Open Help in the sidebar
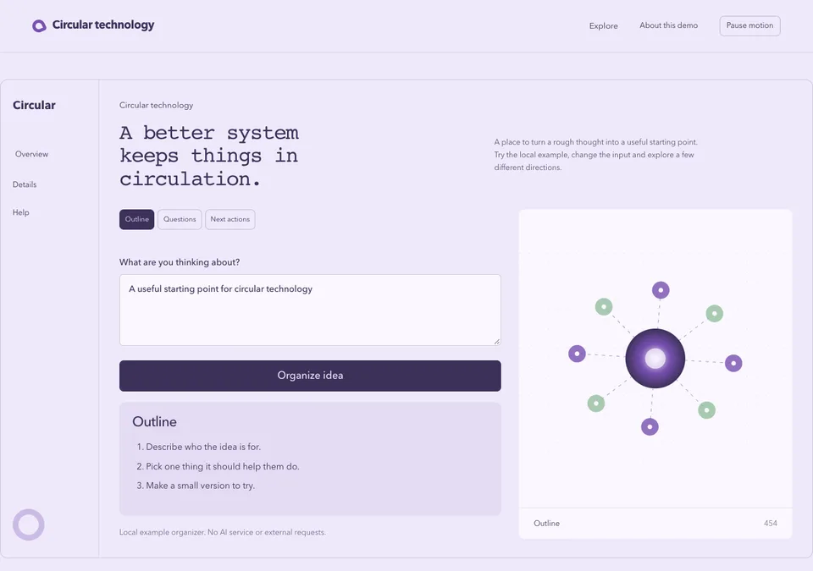Viewport: 813px width, 571px height. pyautogui.click(x=20, y=212)
